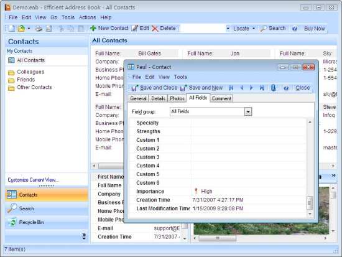Open the File menu in main window
The width and height of the screenshot is (342, 257).
point(13,17)
